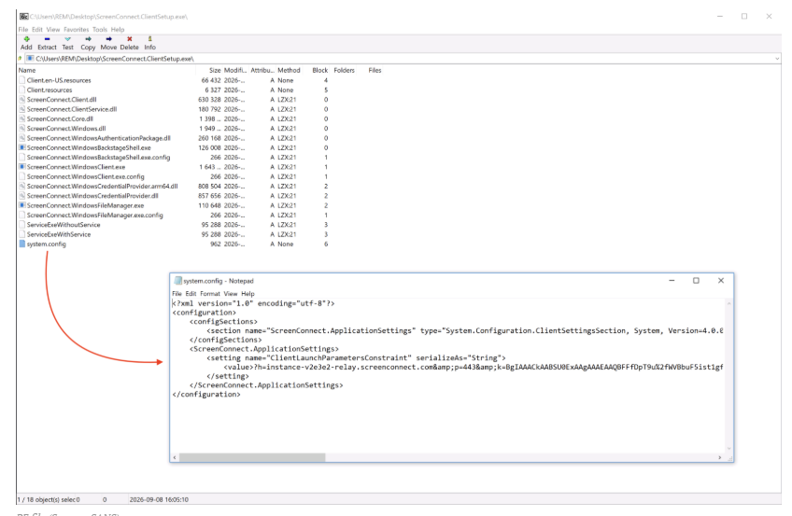The width and height of the screenshot is (792, 516).
Task: Click the Notepad horizontal scrollbar thumb
Action: [x=252, y=457]
